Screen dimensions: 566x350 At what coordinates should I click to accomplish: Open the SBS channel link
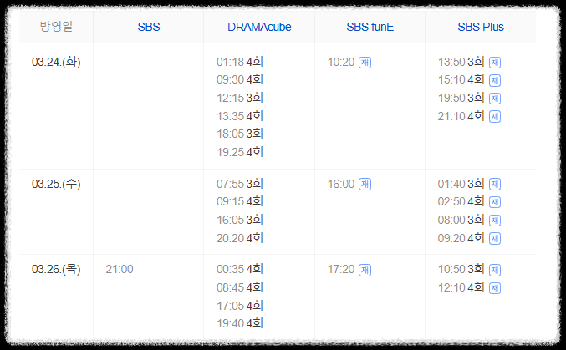(149, 27)
